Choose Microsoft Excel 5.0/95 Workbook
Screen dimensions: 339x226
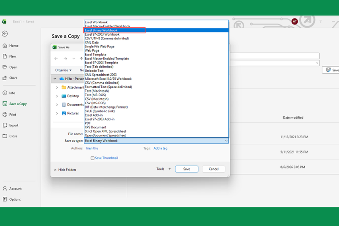156,79
